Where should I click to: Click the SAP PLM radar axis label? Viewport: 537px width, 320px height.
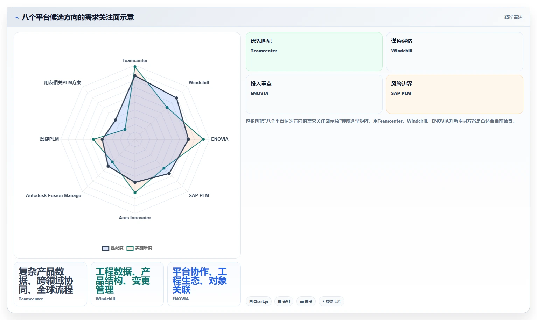tap(199, 195)
